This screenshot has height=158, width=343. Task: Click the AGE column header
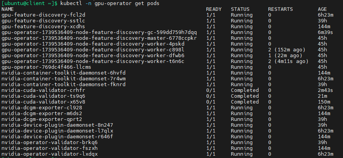(322, 9)
